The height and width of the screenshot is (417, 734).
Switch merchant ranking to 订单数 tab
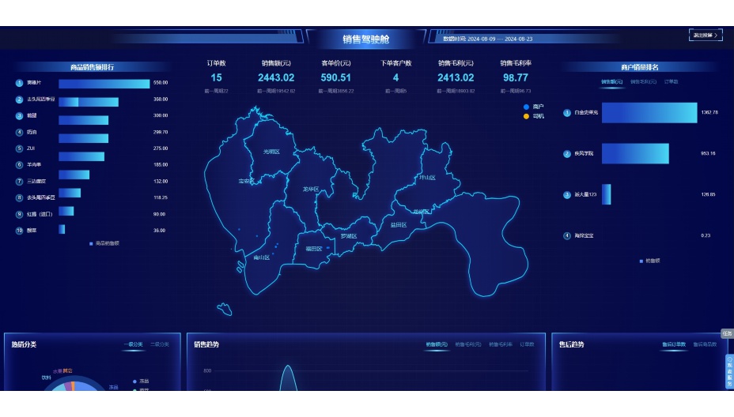tap(671, 82)
